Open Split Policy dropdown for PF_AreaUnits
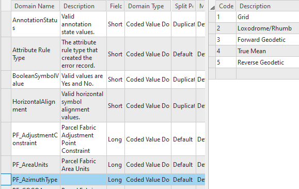Viewport: 299px width, 189px height. coord(183,165)
